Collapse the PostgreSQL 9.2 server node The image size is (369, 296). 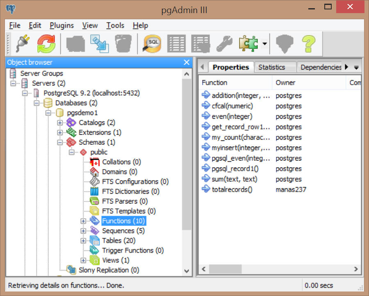(x=25, y=93)
